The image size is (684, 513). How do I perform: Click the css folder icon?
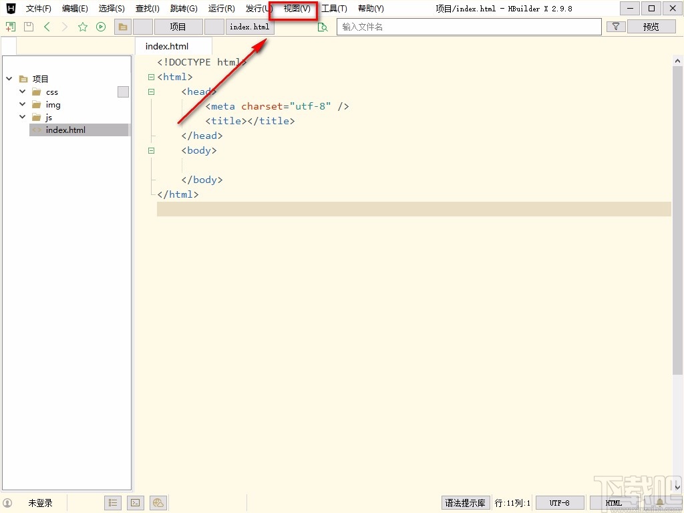37,92
